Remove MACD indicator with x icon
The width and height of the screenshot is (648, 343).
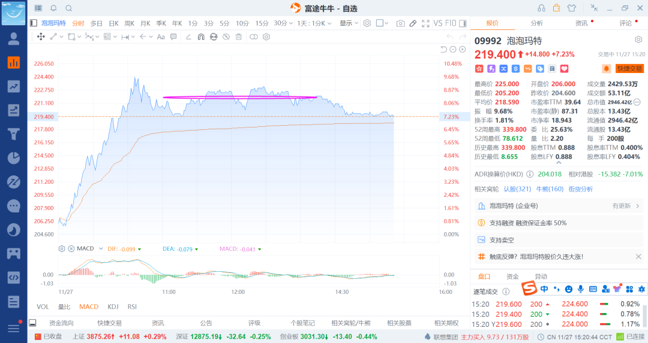coord(71,248)
